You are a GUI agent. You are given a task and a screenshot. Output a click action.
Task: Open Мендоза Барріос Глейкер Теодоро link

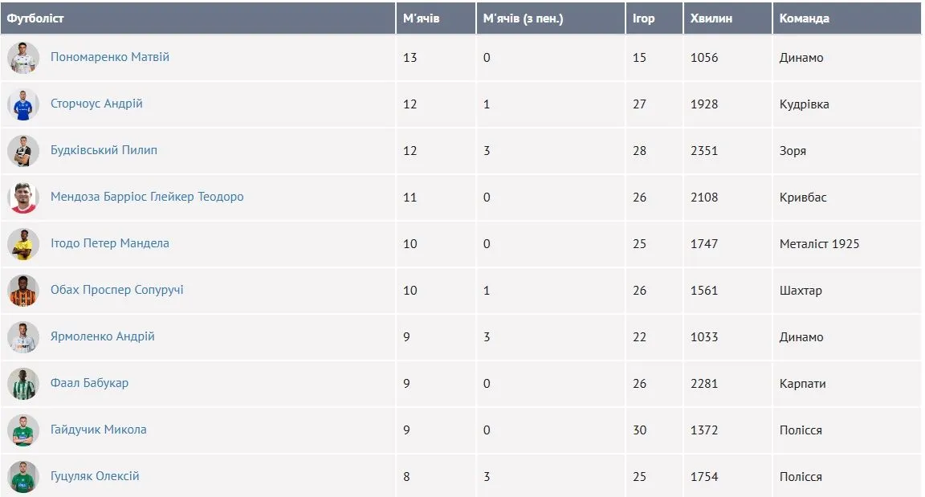click(x=147, y=197)
